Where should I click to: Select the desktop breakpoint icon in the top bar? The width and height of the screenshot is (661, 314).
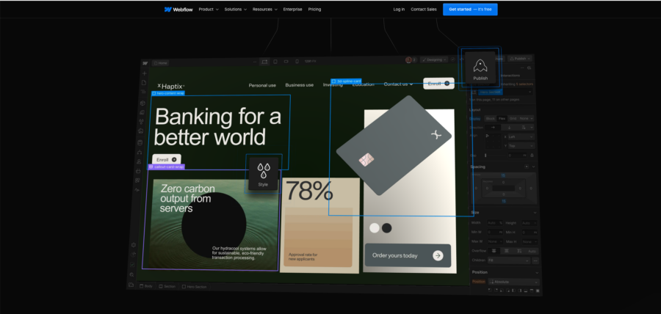pyautogui.click(x=264, y=62)
